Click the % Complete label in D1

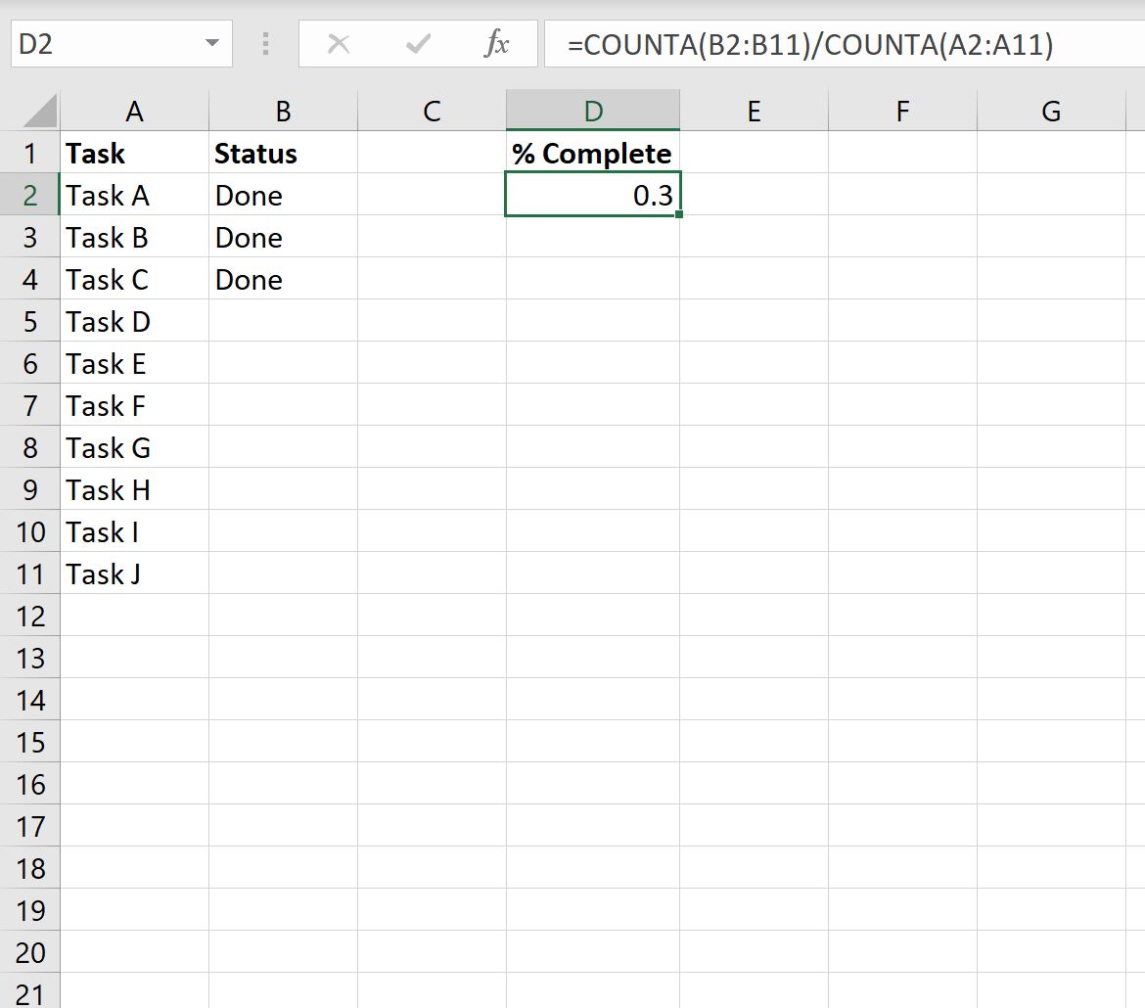[x=590, y=153]
